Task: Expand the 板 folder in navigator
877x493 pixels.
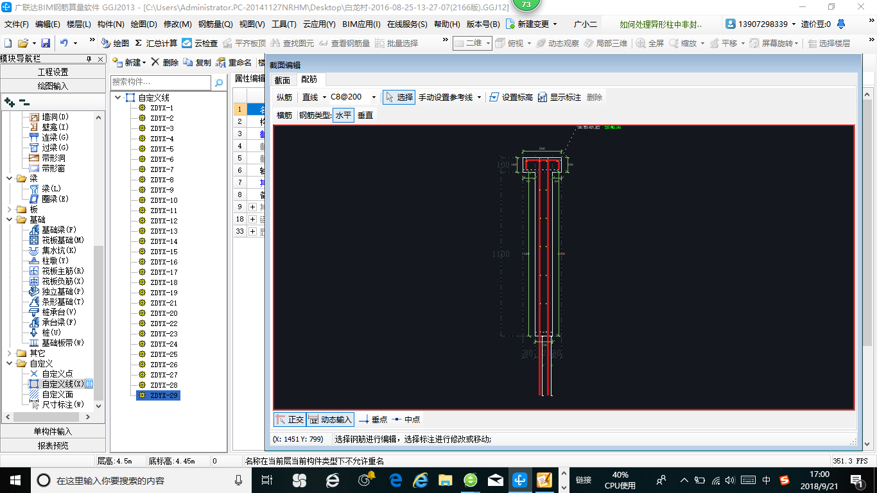Action: point(9,209)
